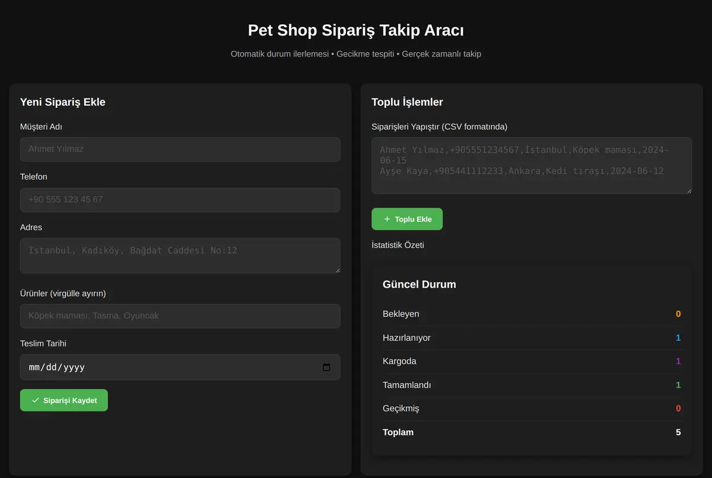Click the Teslim Tarihi label
This screenshot has height=478, width=712.
coord(43,343)
